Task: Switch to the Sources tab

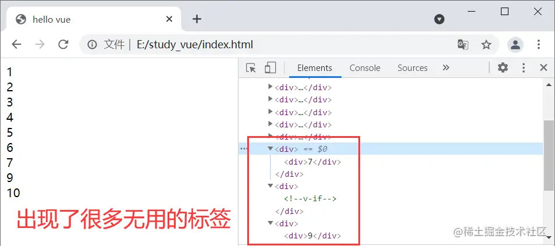Action: coord(412,68)
